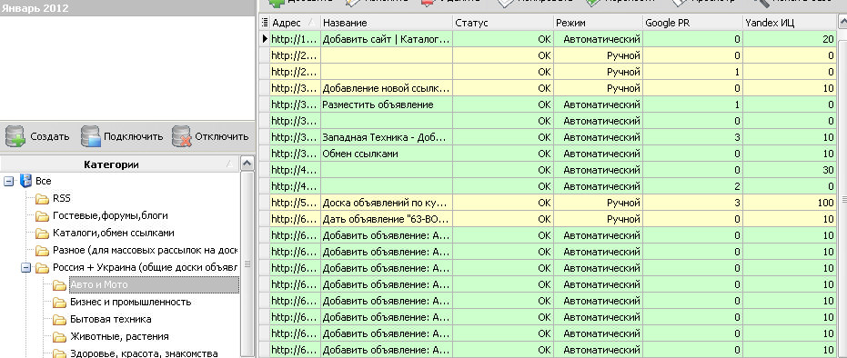This screenshot has height=358, width=847.
Task: Click address cell http://5...
Action: tap(295, 203)
